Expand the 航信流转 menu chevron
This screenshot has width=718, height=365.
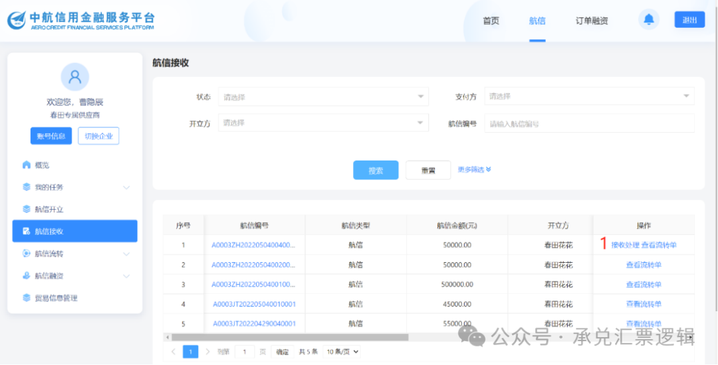126,254
